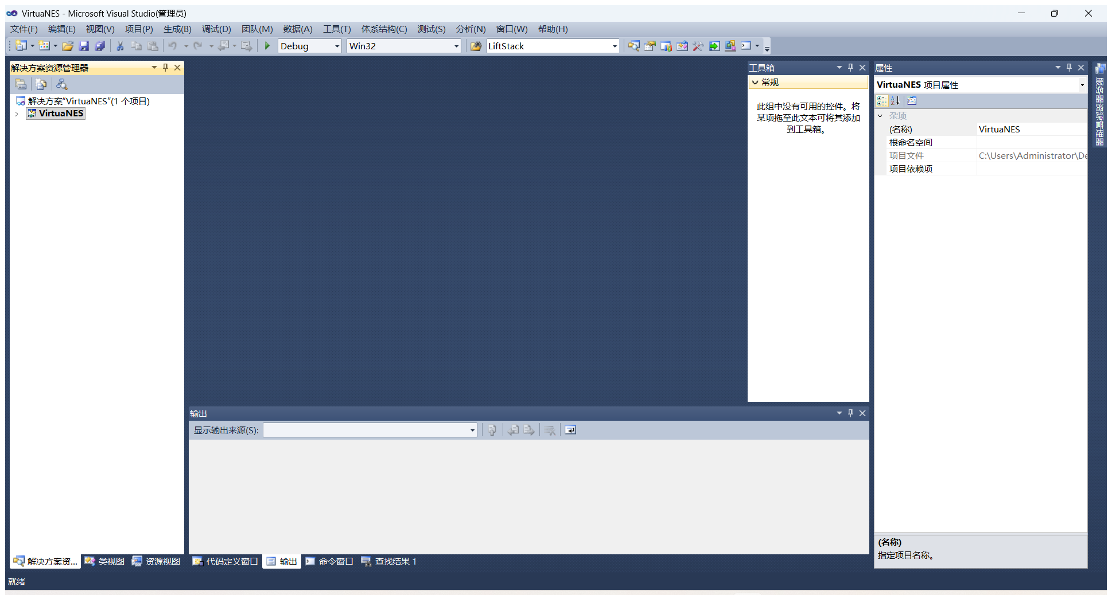1112x595 pixels.
Task: Switch to the 查找结果 1 tab
Action: click(389, 561)
